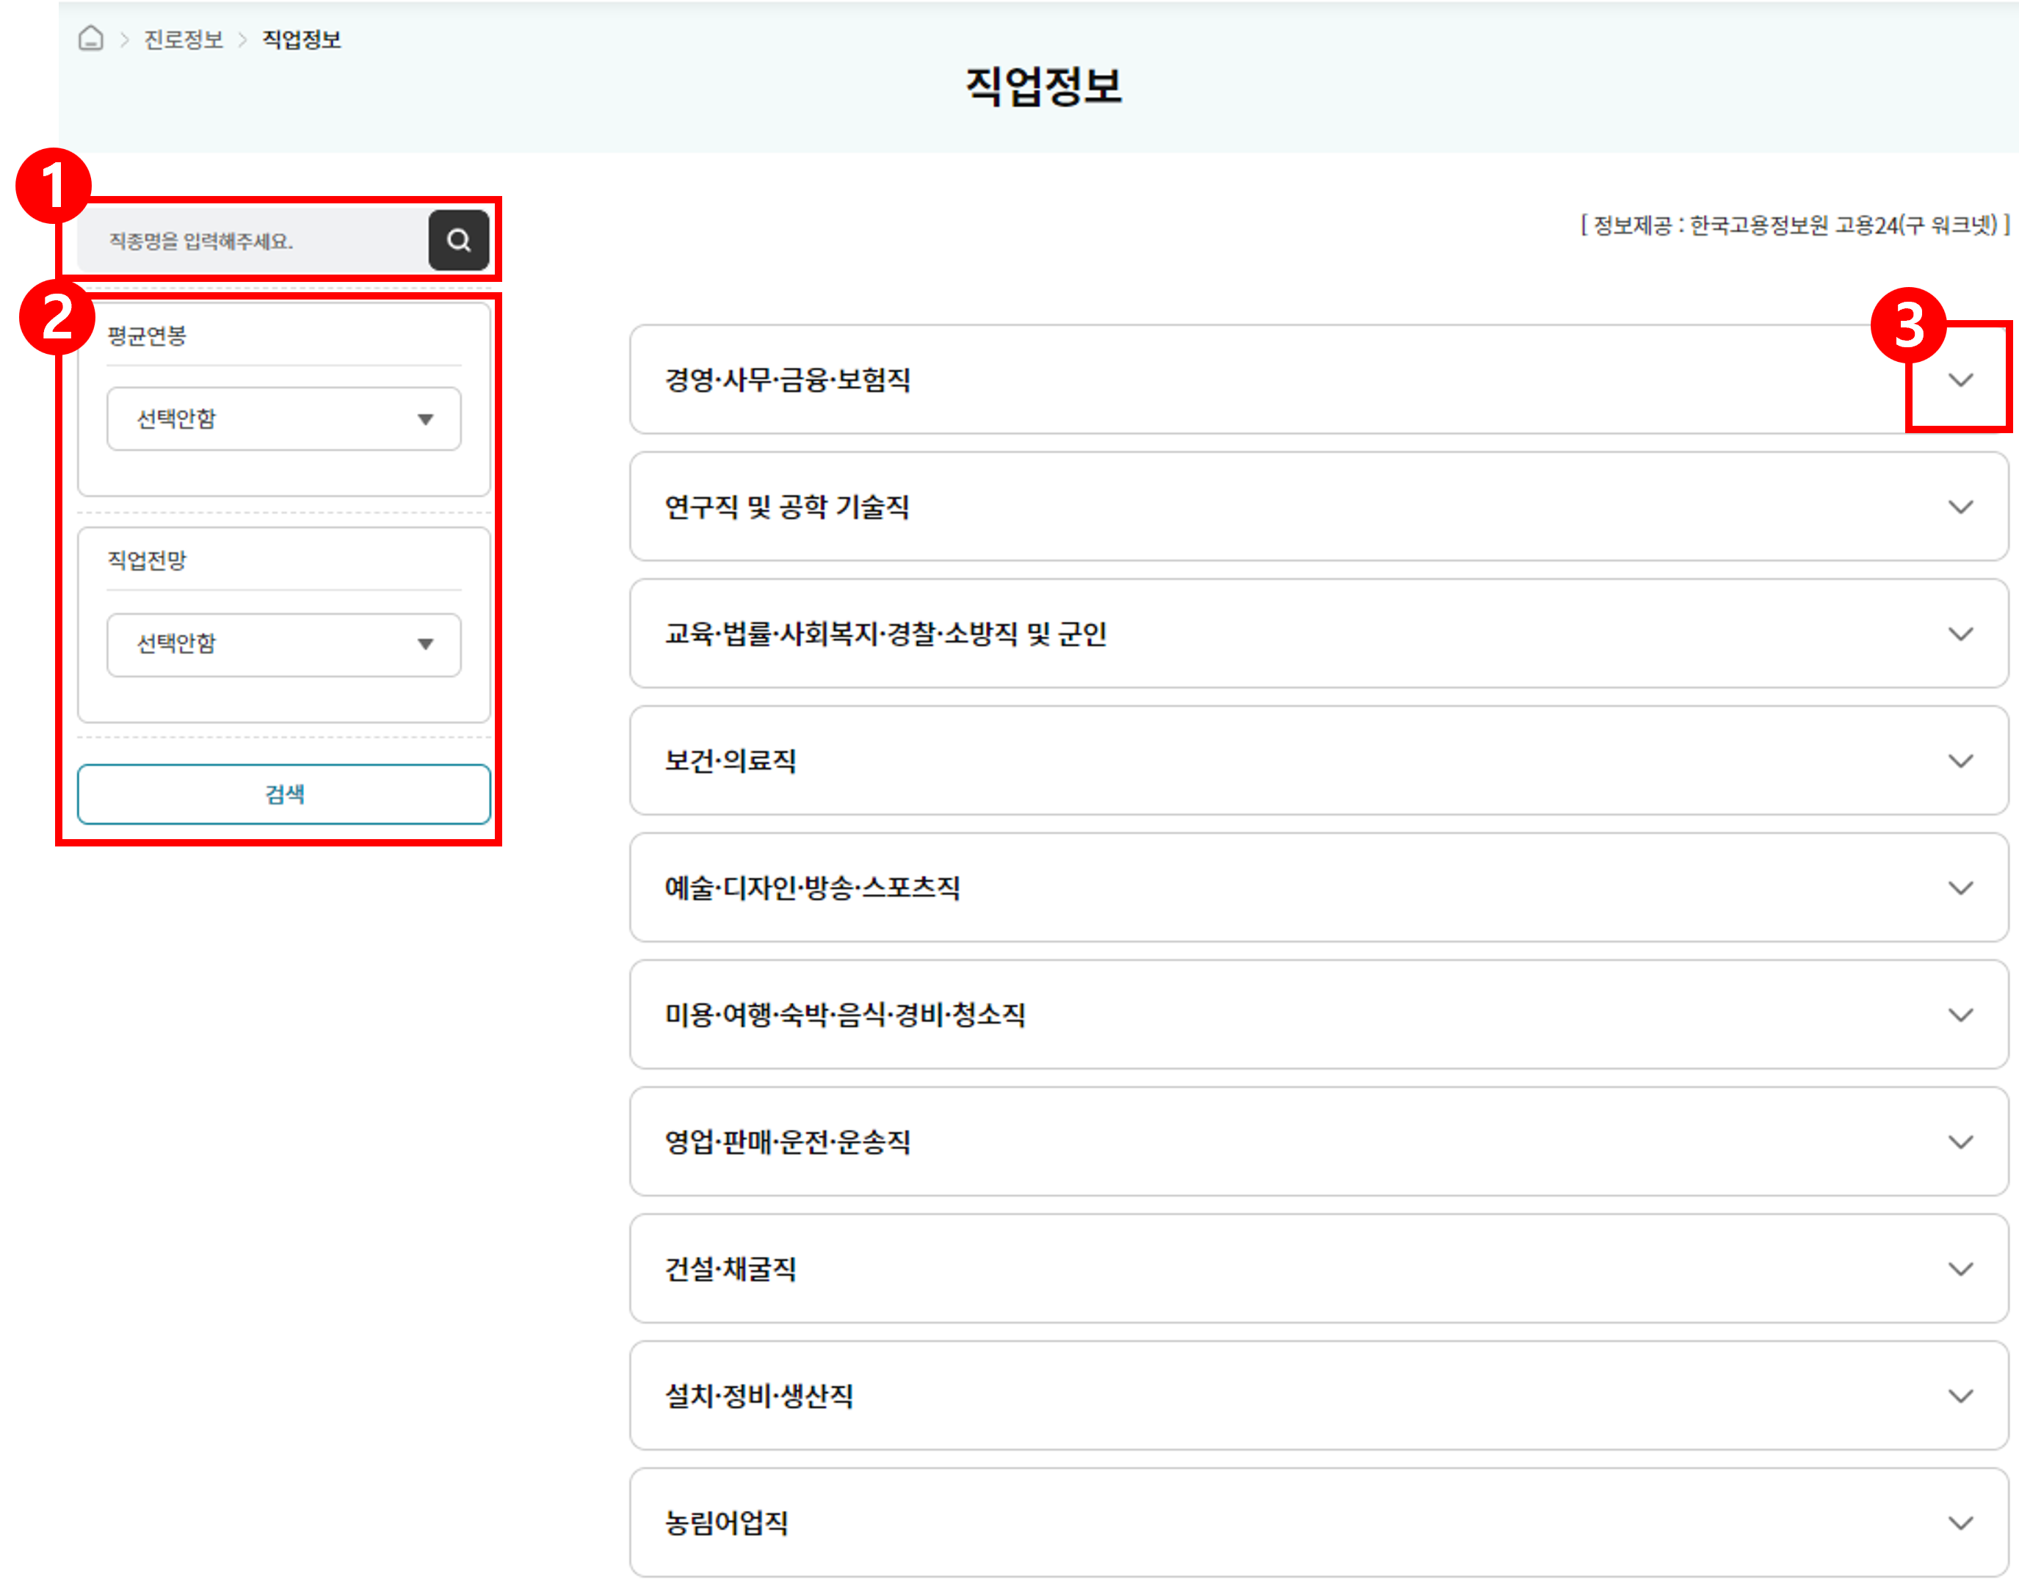Click the magnifier search icon button
The height and width of the screenshot is (1585, 2019).
point(458,240)
